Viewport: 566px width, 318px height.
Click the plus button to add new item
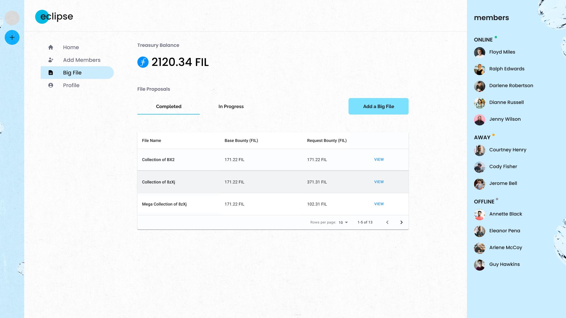(x=12, y=37)
